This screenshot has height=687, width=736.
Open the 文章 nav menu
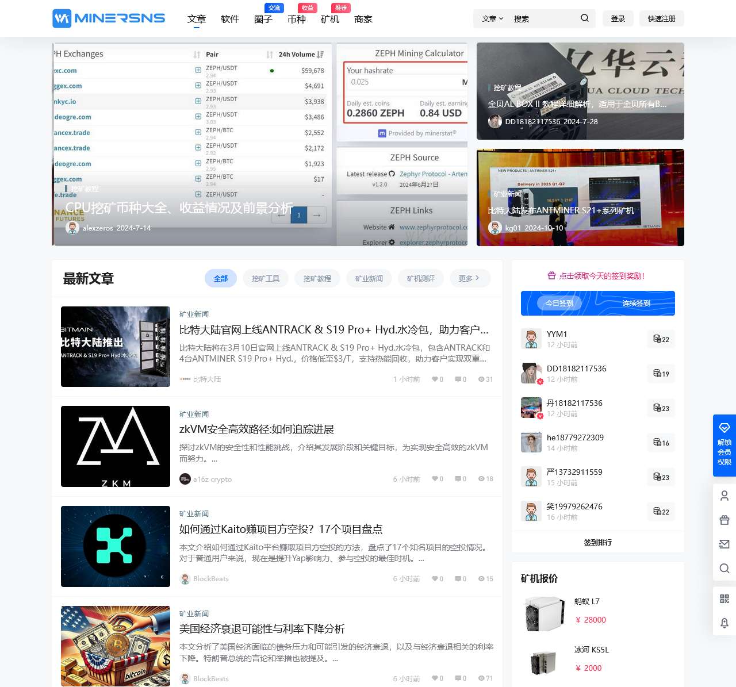click(197, 19)
